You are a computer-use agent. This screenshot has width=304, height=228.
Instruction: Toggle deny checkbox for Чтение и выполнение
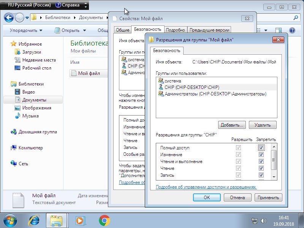tap(261, 161)
